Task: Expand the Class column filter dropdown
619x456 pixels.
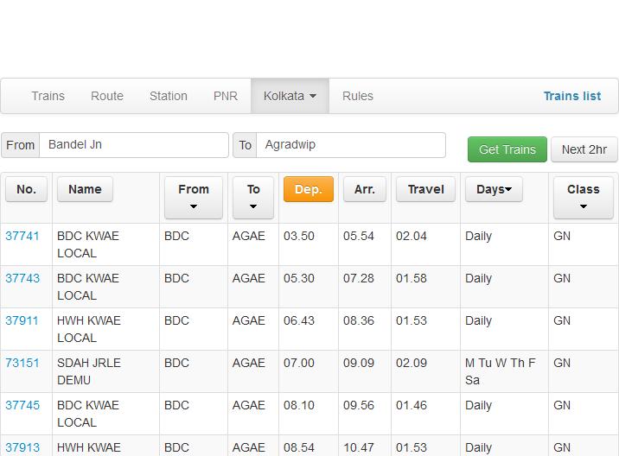Action: click(x=583, y=197)
